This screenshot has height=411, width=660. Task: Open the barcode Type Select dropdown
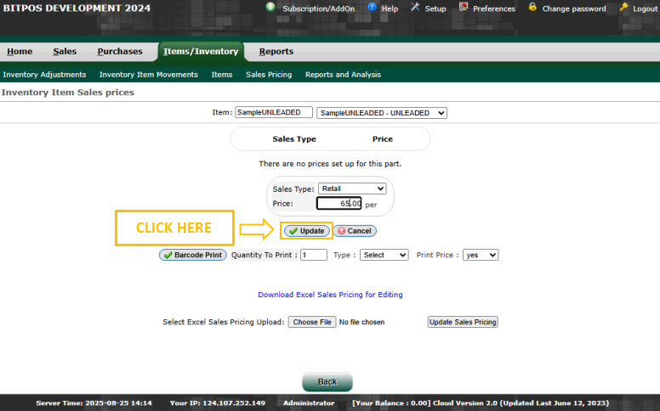384,255
